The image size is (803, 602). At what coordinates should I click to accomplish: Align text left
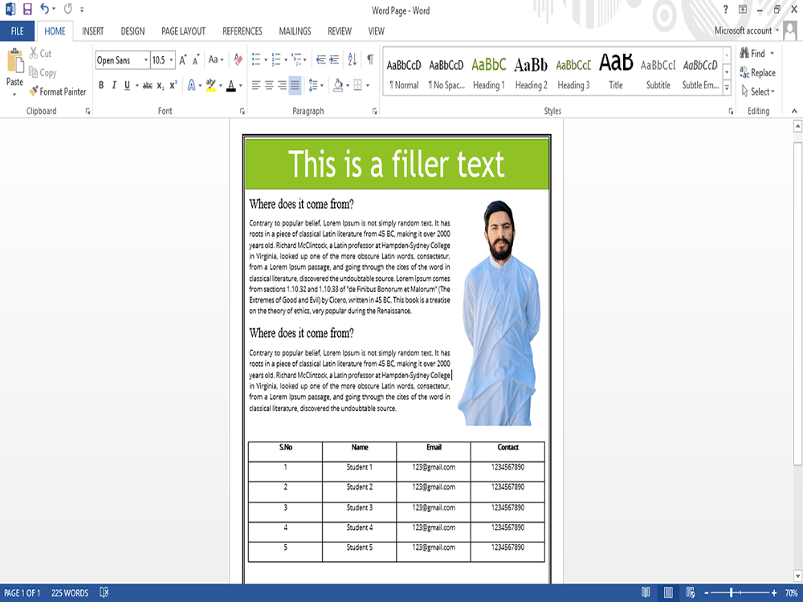(x=257, y=86)
